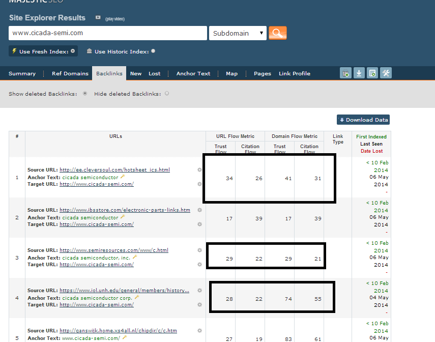Select the Use Fresh Index radio button
Screen dimensions: 435x342
[x=73, y=51]
